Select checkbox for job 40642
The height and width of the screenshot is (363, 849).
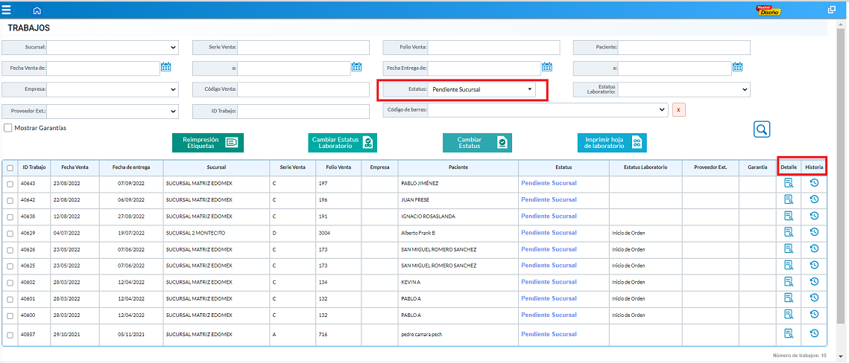10,200
